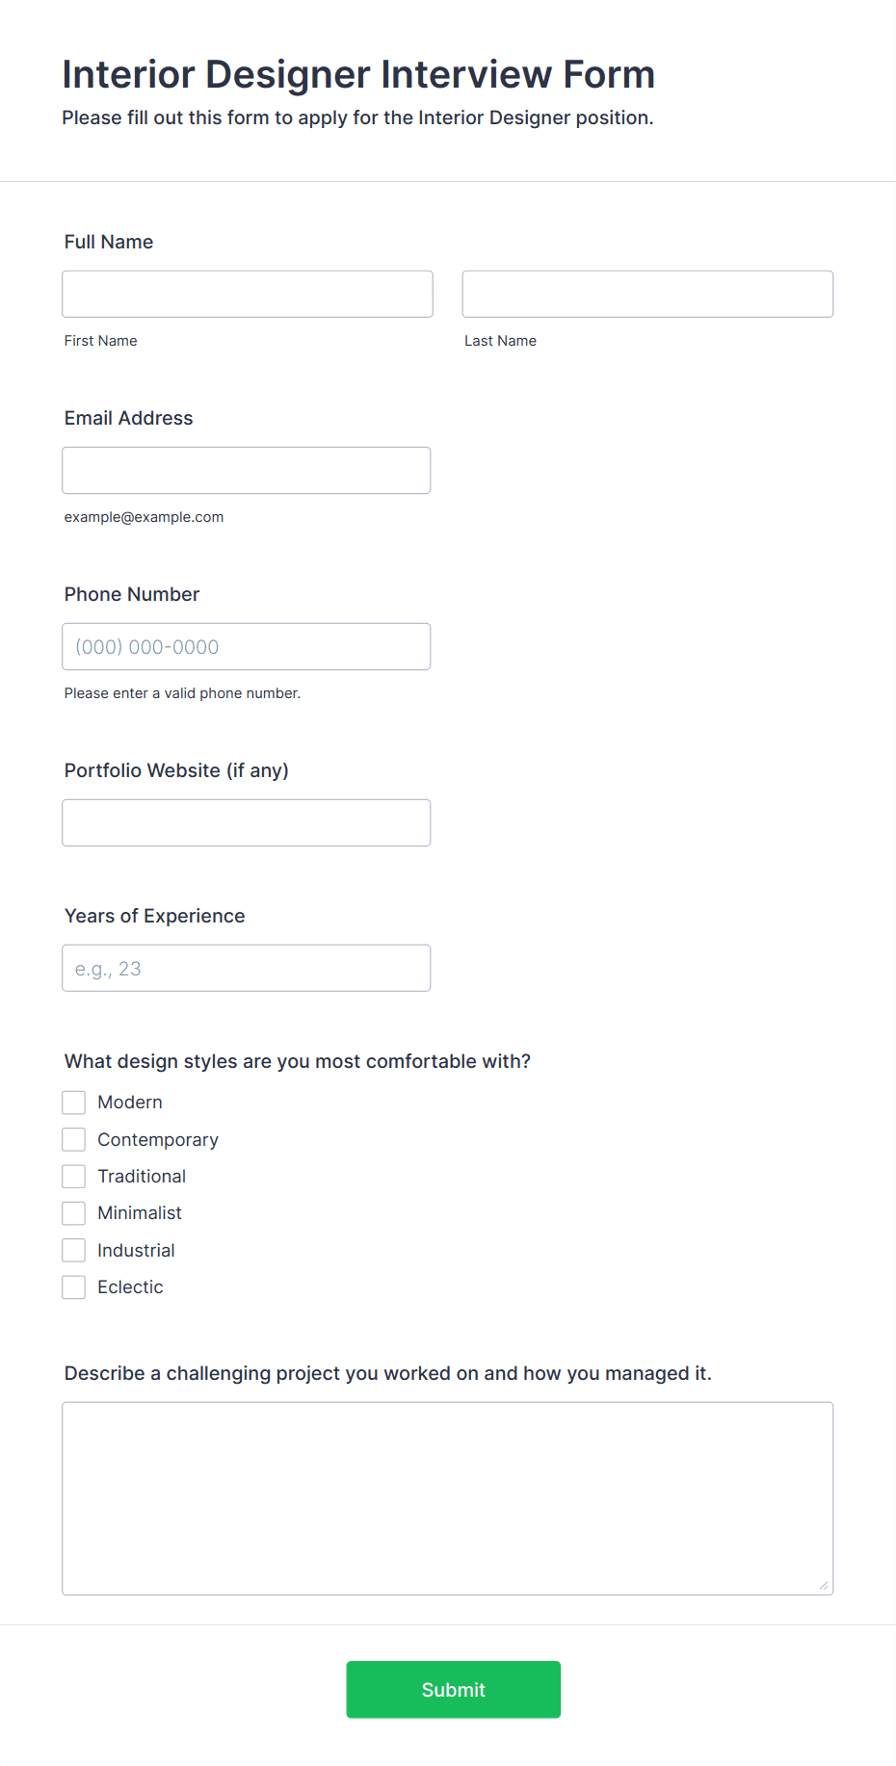Select the Minimalist checkbox
Screen dimensions: 896x1766
pos(74,1213)
